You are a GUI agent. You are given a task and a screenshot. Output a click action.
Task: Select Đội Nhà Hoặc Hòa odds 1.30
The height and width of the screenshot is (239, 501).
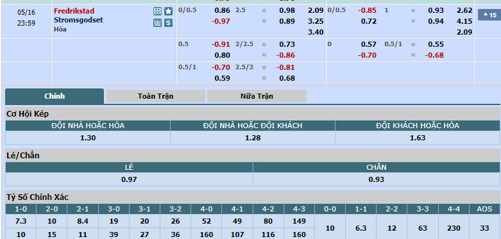click(88, 138)
